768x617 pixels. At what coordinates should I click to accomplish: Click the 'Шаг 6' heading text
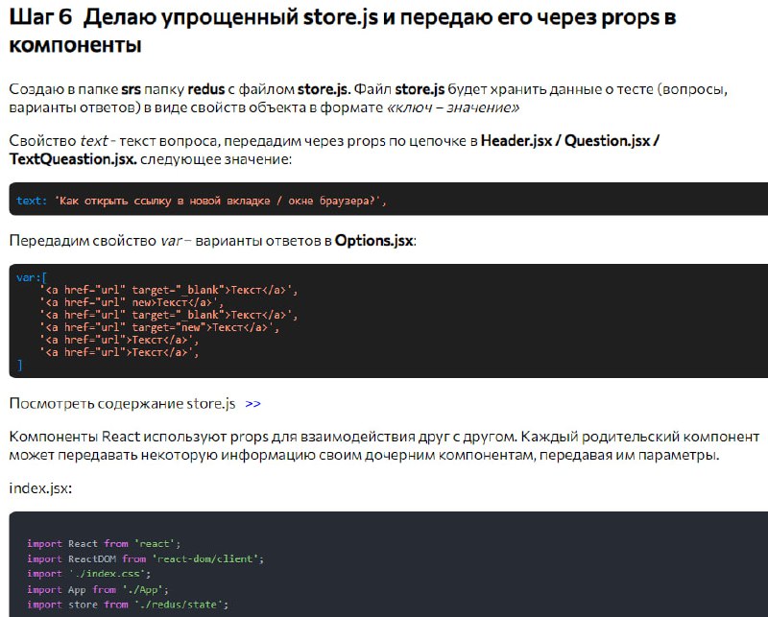click(x=40, y=17)
